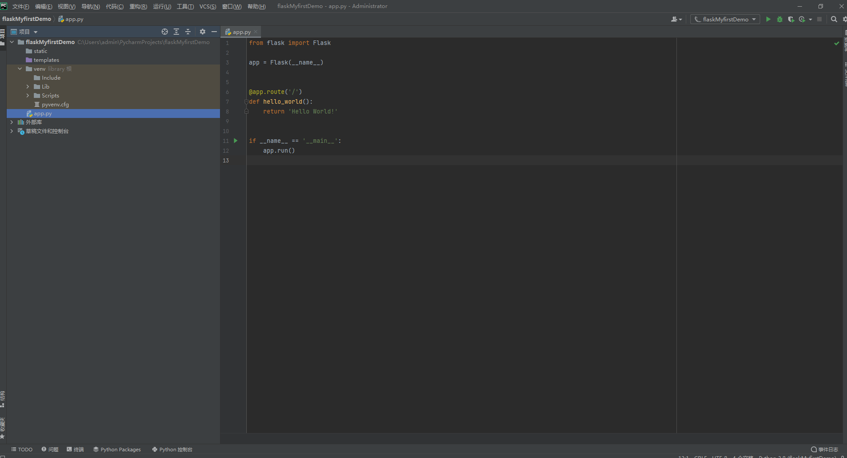Click flaskMyfirstDemo breadcrumb in navigation bar
This screenshot has width=847, height=458.
pos(27,19)
